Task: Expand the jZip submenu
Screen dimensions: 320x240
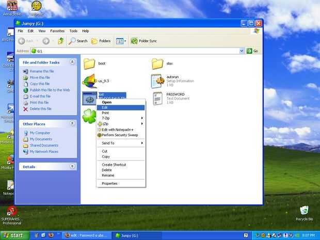Action: pos(121,124)
